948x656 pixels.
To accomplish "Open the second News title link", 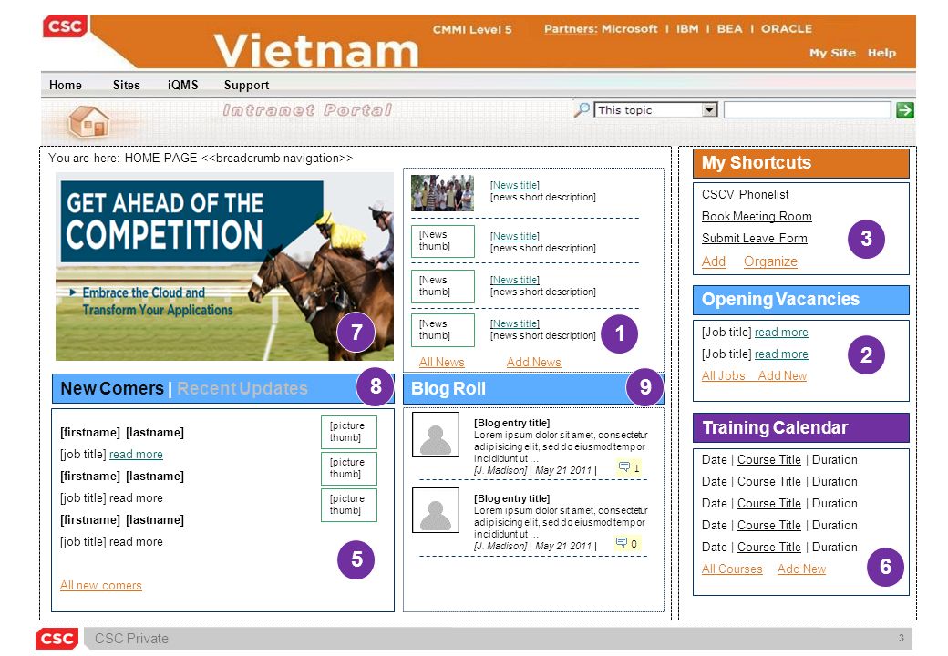I will coord(514,236).
